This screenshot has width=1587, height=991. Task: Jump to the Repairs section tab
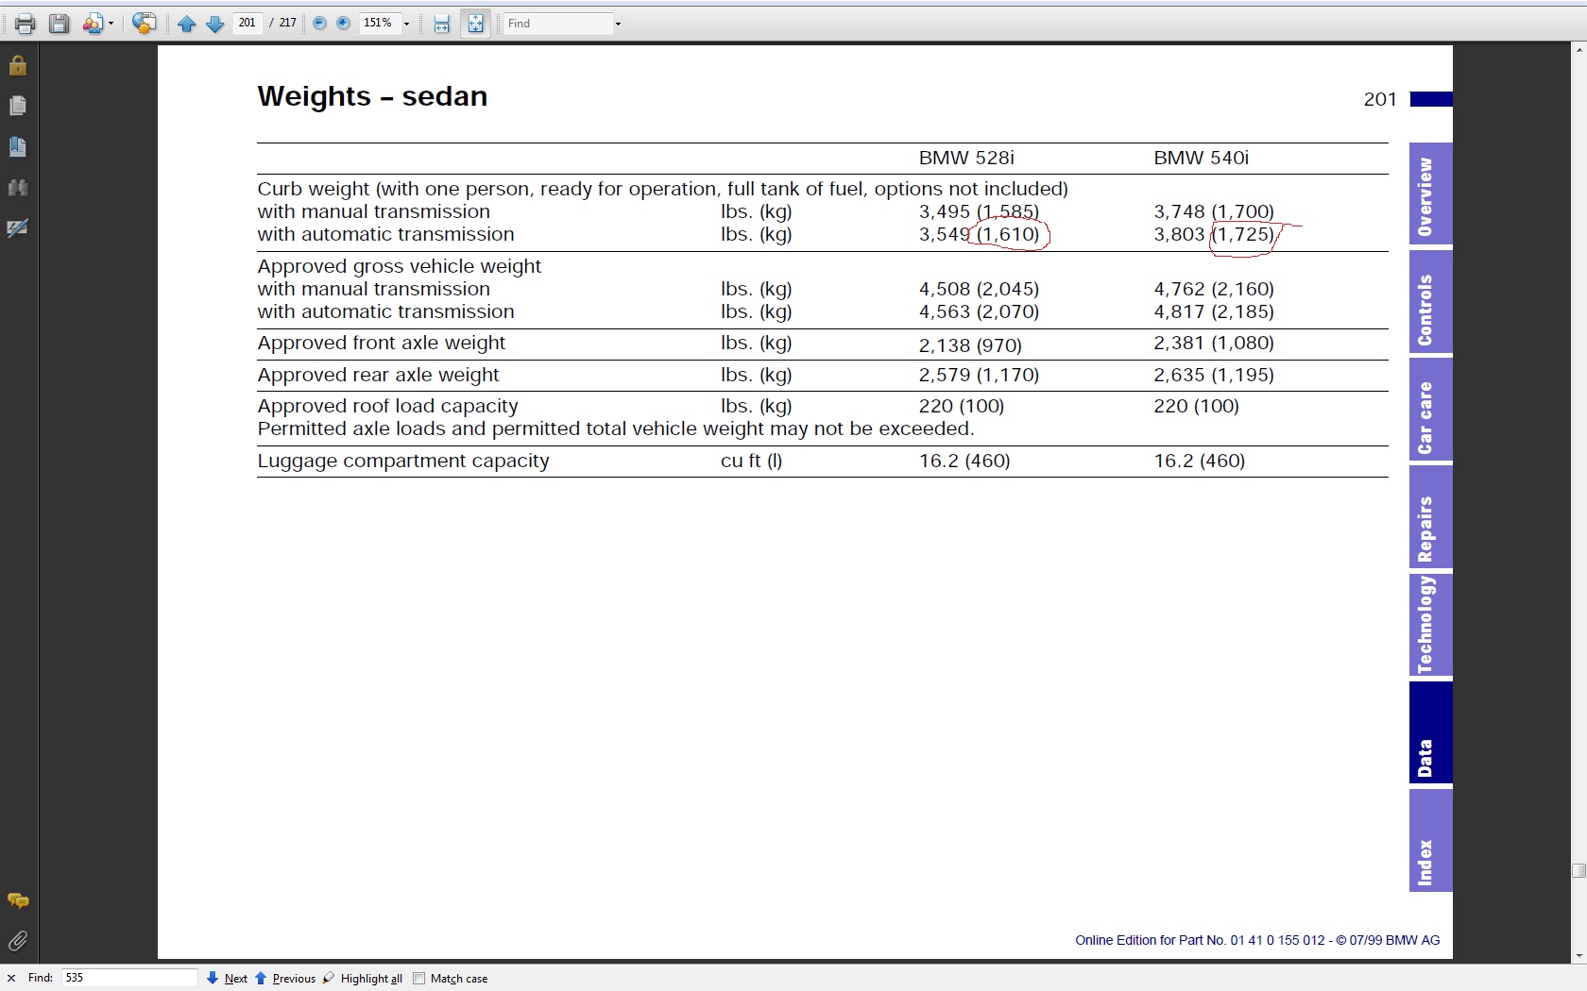(x=1430, y=517)
